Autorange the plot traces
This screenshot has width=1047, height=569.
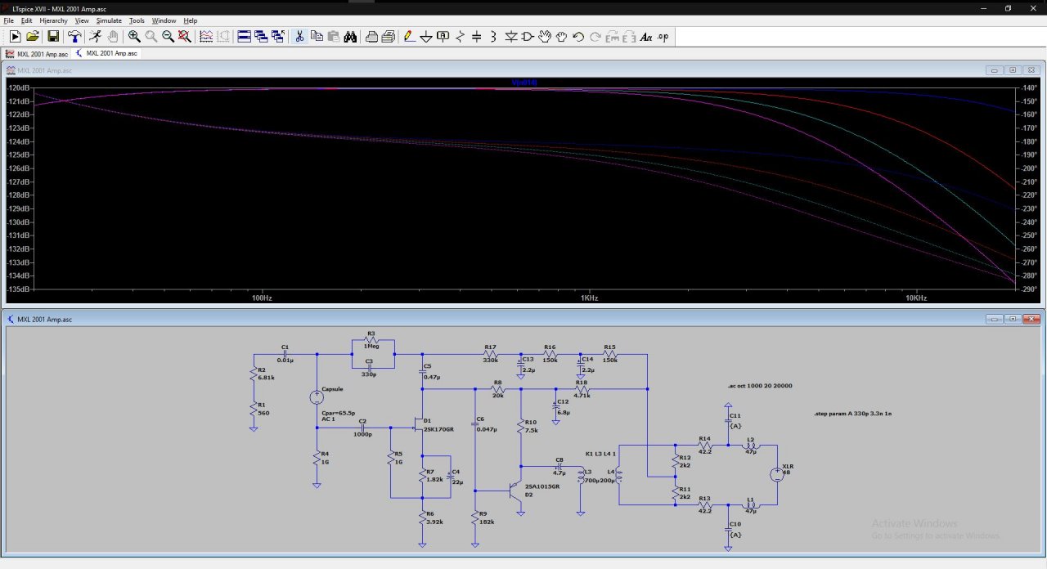205,37
